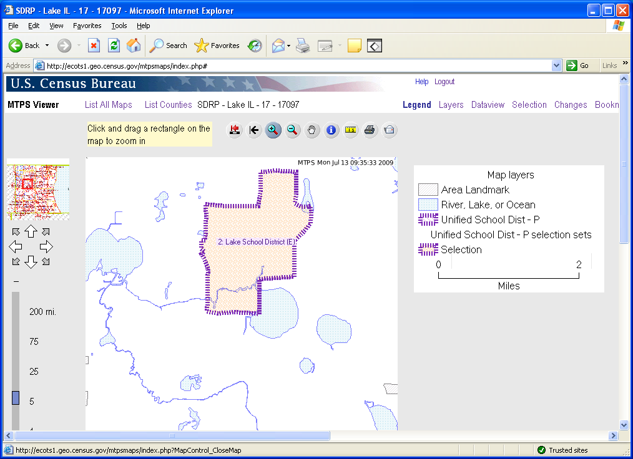Click the List All Maps link
This screenshot has height=459, width=633.
109,105
